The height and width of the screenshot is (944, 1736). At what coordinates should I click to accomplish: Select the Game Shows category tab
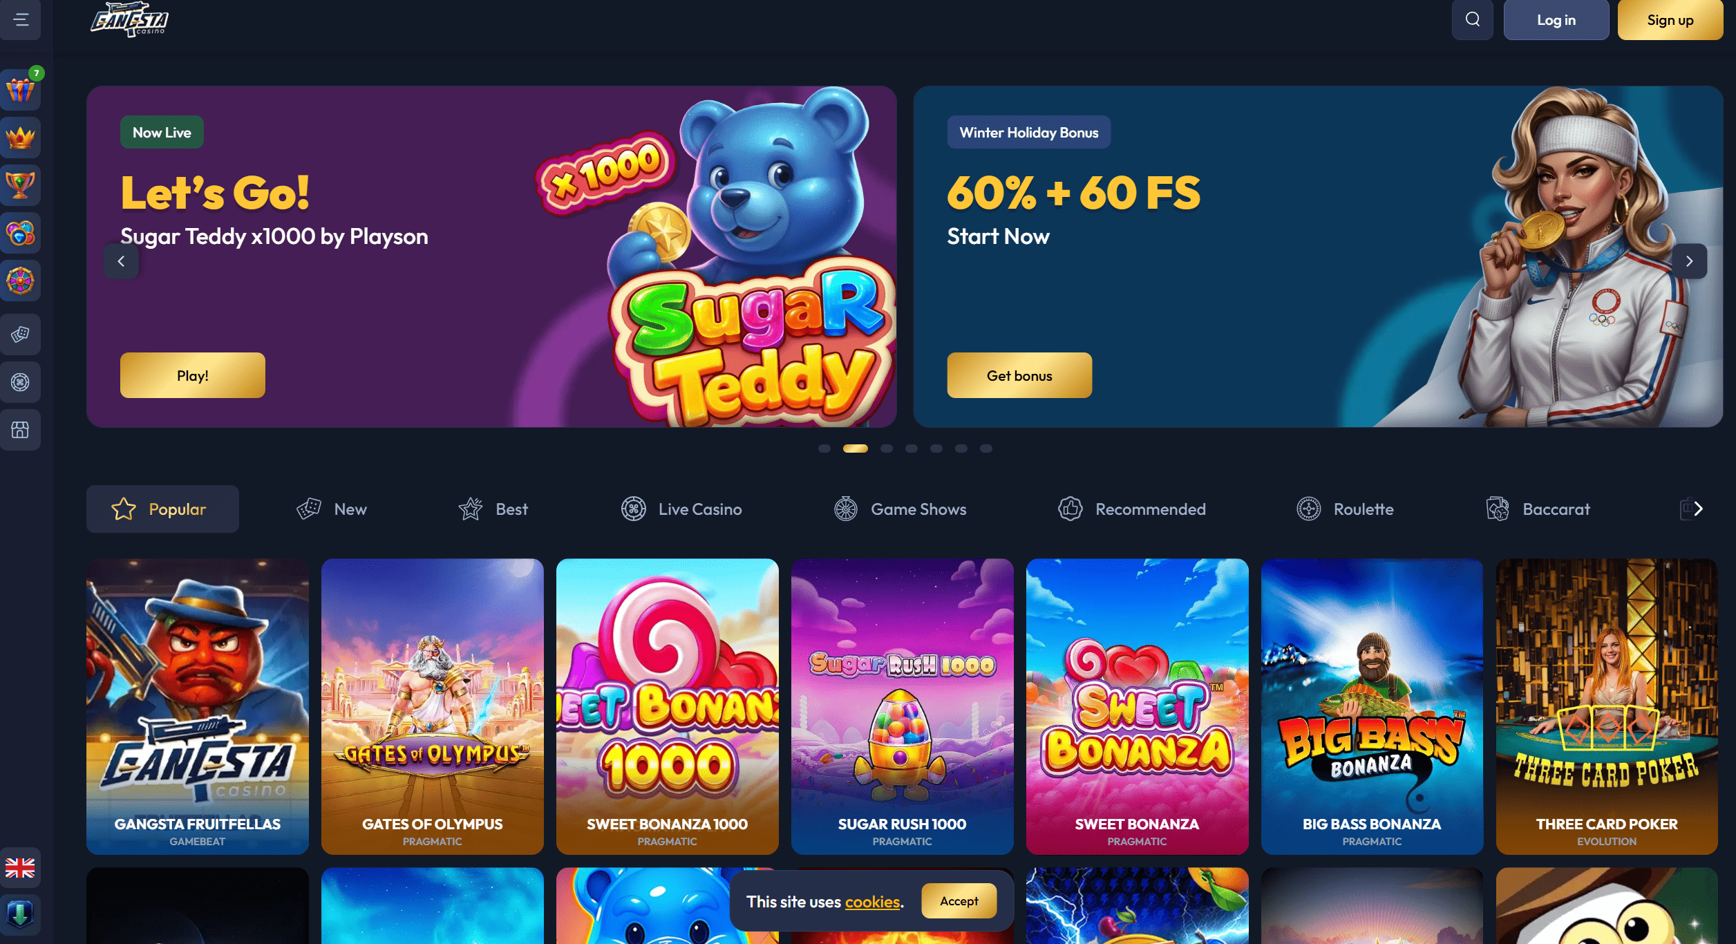tap(900, 509)
